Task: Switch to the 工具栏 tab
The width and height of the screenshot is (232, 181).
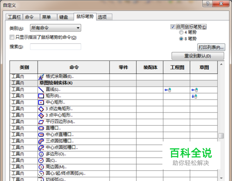Action: pos(14,17)
